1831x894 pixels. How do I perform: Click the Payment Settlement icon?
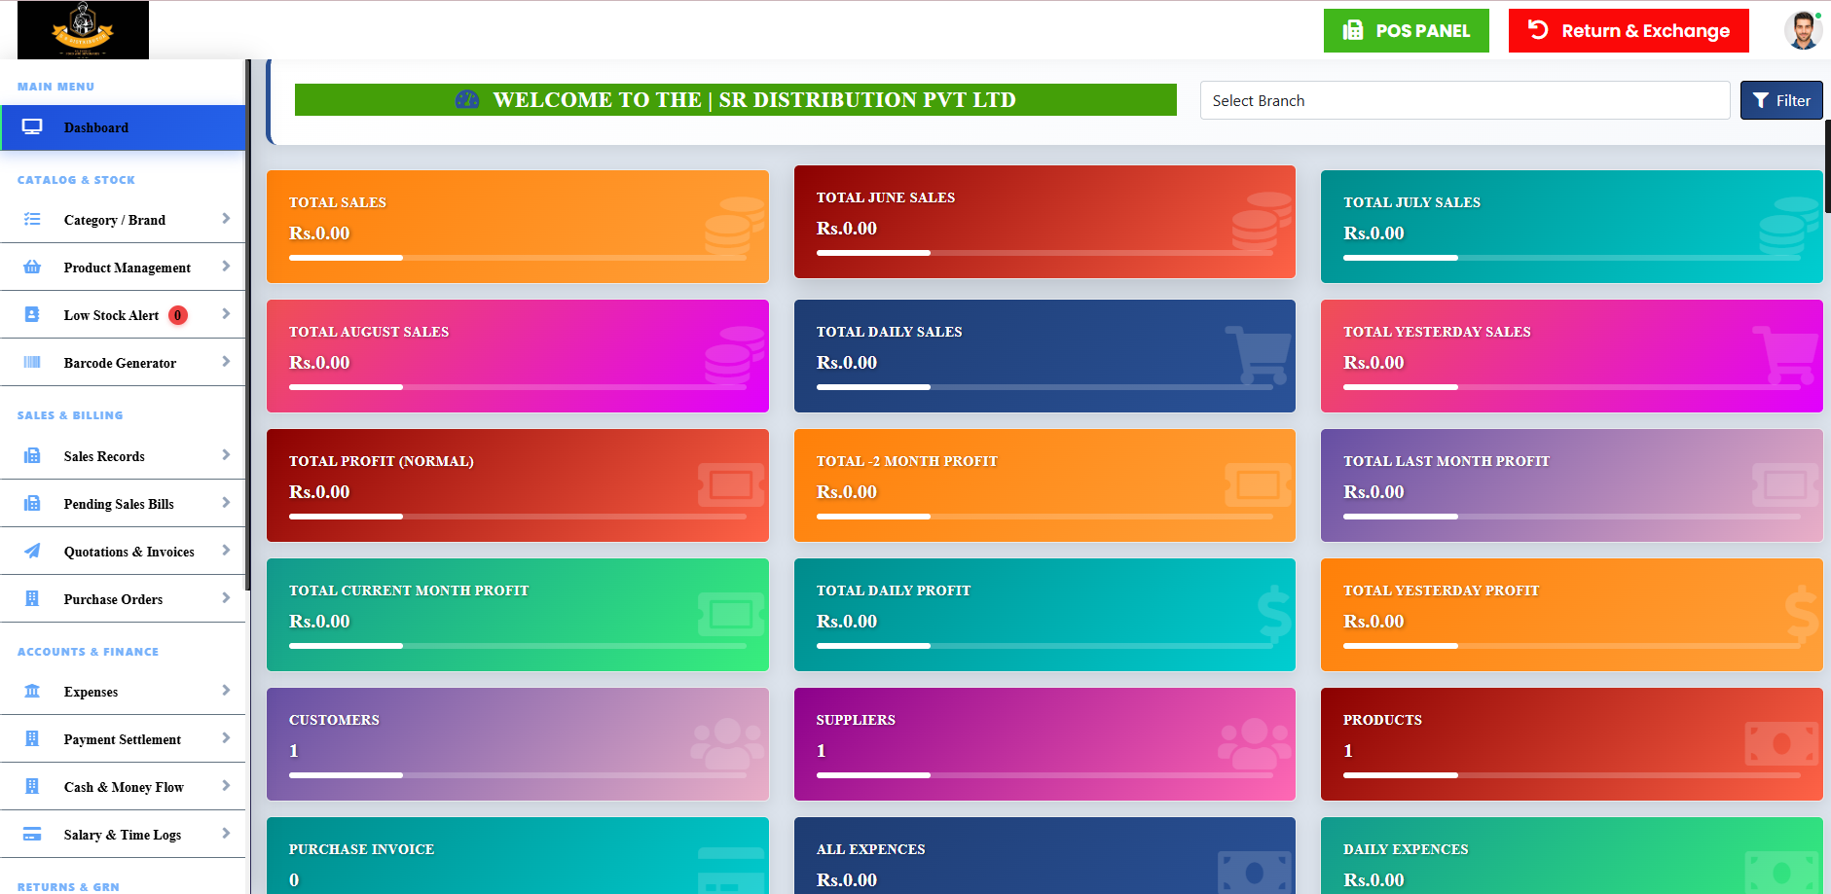pos(32,739)
